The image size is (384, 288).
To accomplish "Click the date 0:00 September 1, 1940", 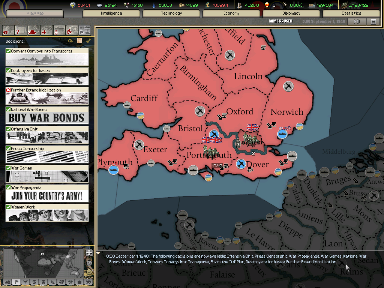I will coord(324,21).
